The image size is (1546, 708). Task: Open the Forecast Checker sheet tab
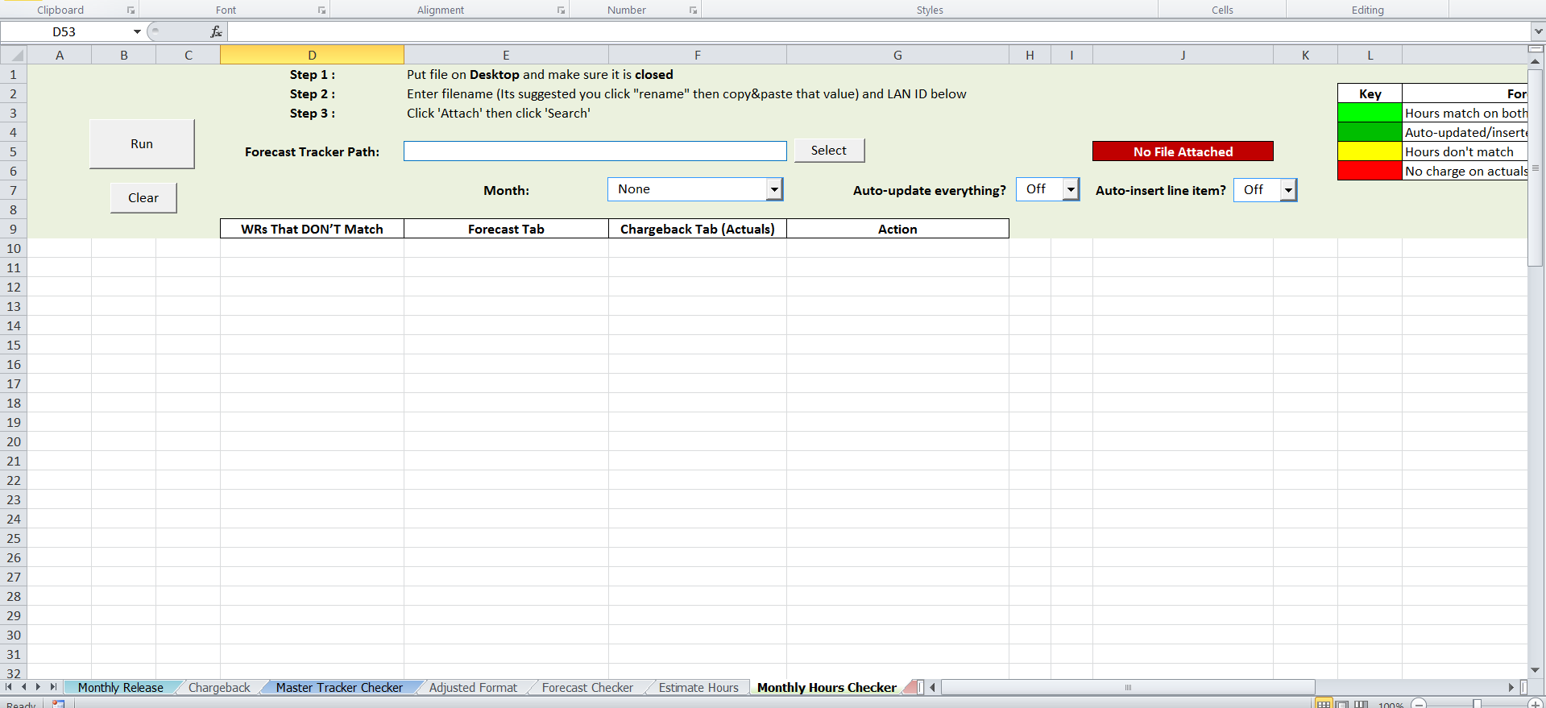[587, 687]
